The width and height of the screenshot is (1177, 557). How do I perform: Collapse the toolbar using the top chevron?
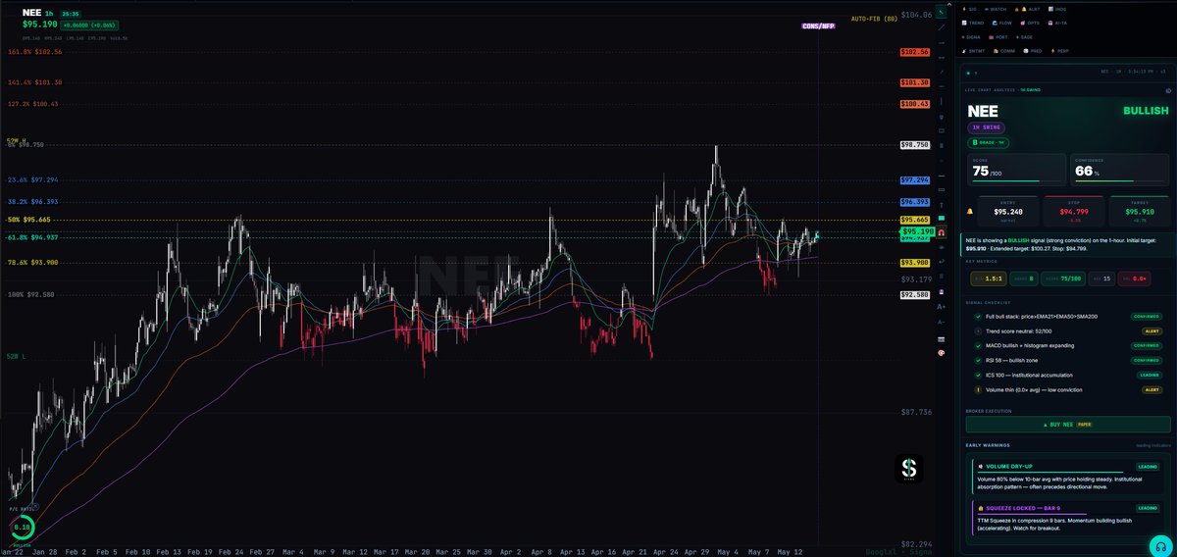tap(949, 4)
